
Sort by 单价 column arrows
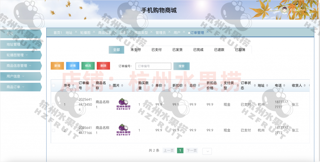pyautogui.click(x=165, y=86)
